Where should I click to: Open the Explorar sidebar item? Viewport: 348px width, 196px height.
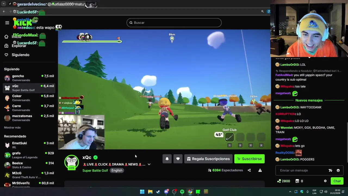[19, 46]
